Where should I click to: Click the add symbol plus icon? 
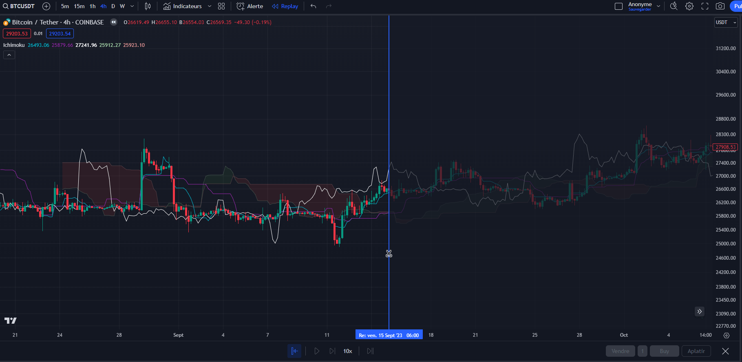click(46, 6)
